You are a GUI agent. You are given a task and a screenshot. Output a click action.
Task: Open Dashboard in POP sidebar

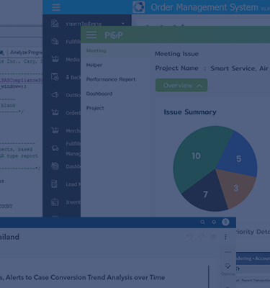[99, 94]
